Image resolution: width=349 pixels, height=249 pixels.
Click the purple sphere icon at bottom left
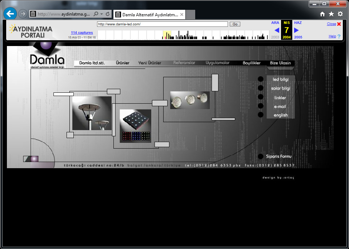[x=34, y=159]
